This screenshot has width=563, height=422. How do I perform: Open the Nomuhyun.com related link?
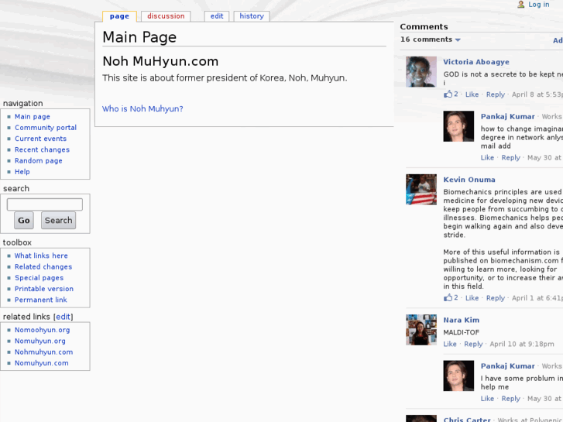click(42, 363)
